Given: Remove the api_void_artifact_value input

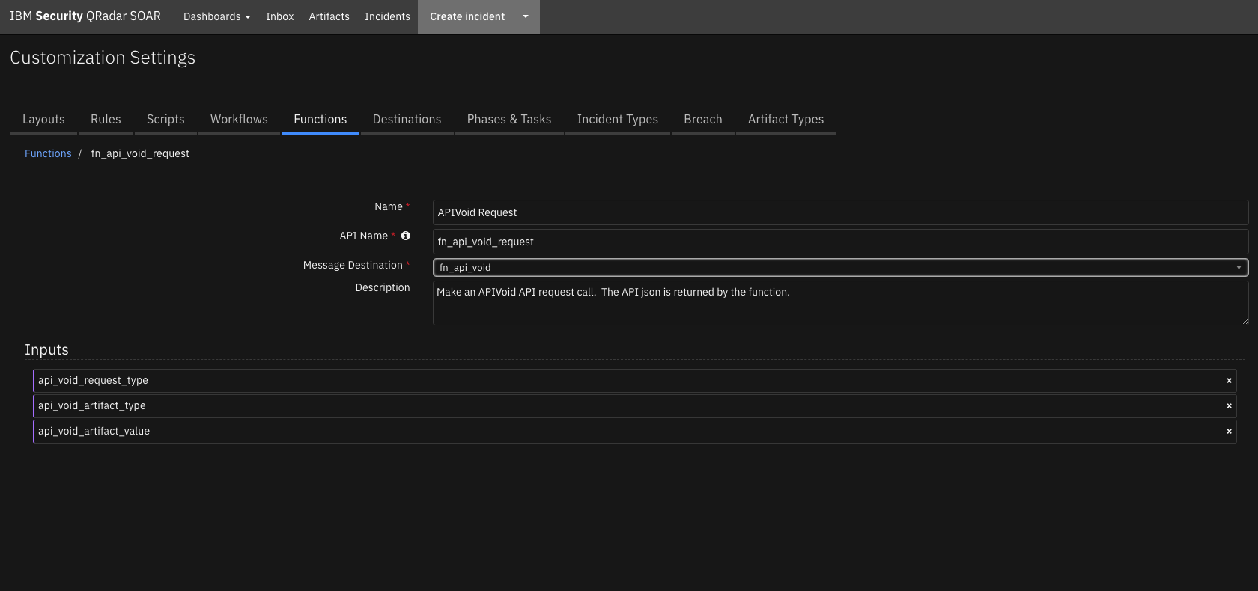Looking at the screenshot, I should 1229,432.
